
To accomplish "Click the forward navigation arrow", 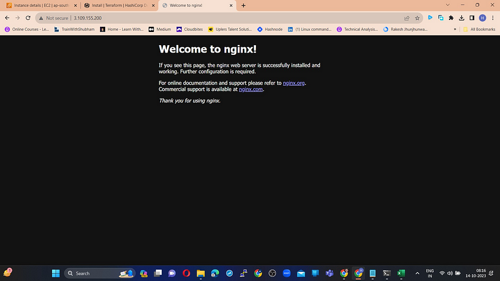I will pos(18,18).
